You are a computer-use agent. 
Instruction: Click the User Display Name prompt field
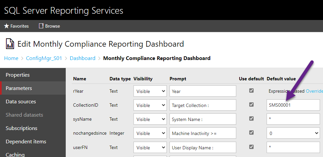click(x=203, y=147)
